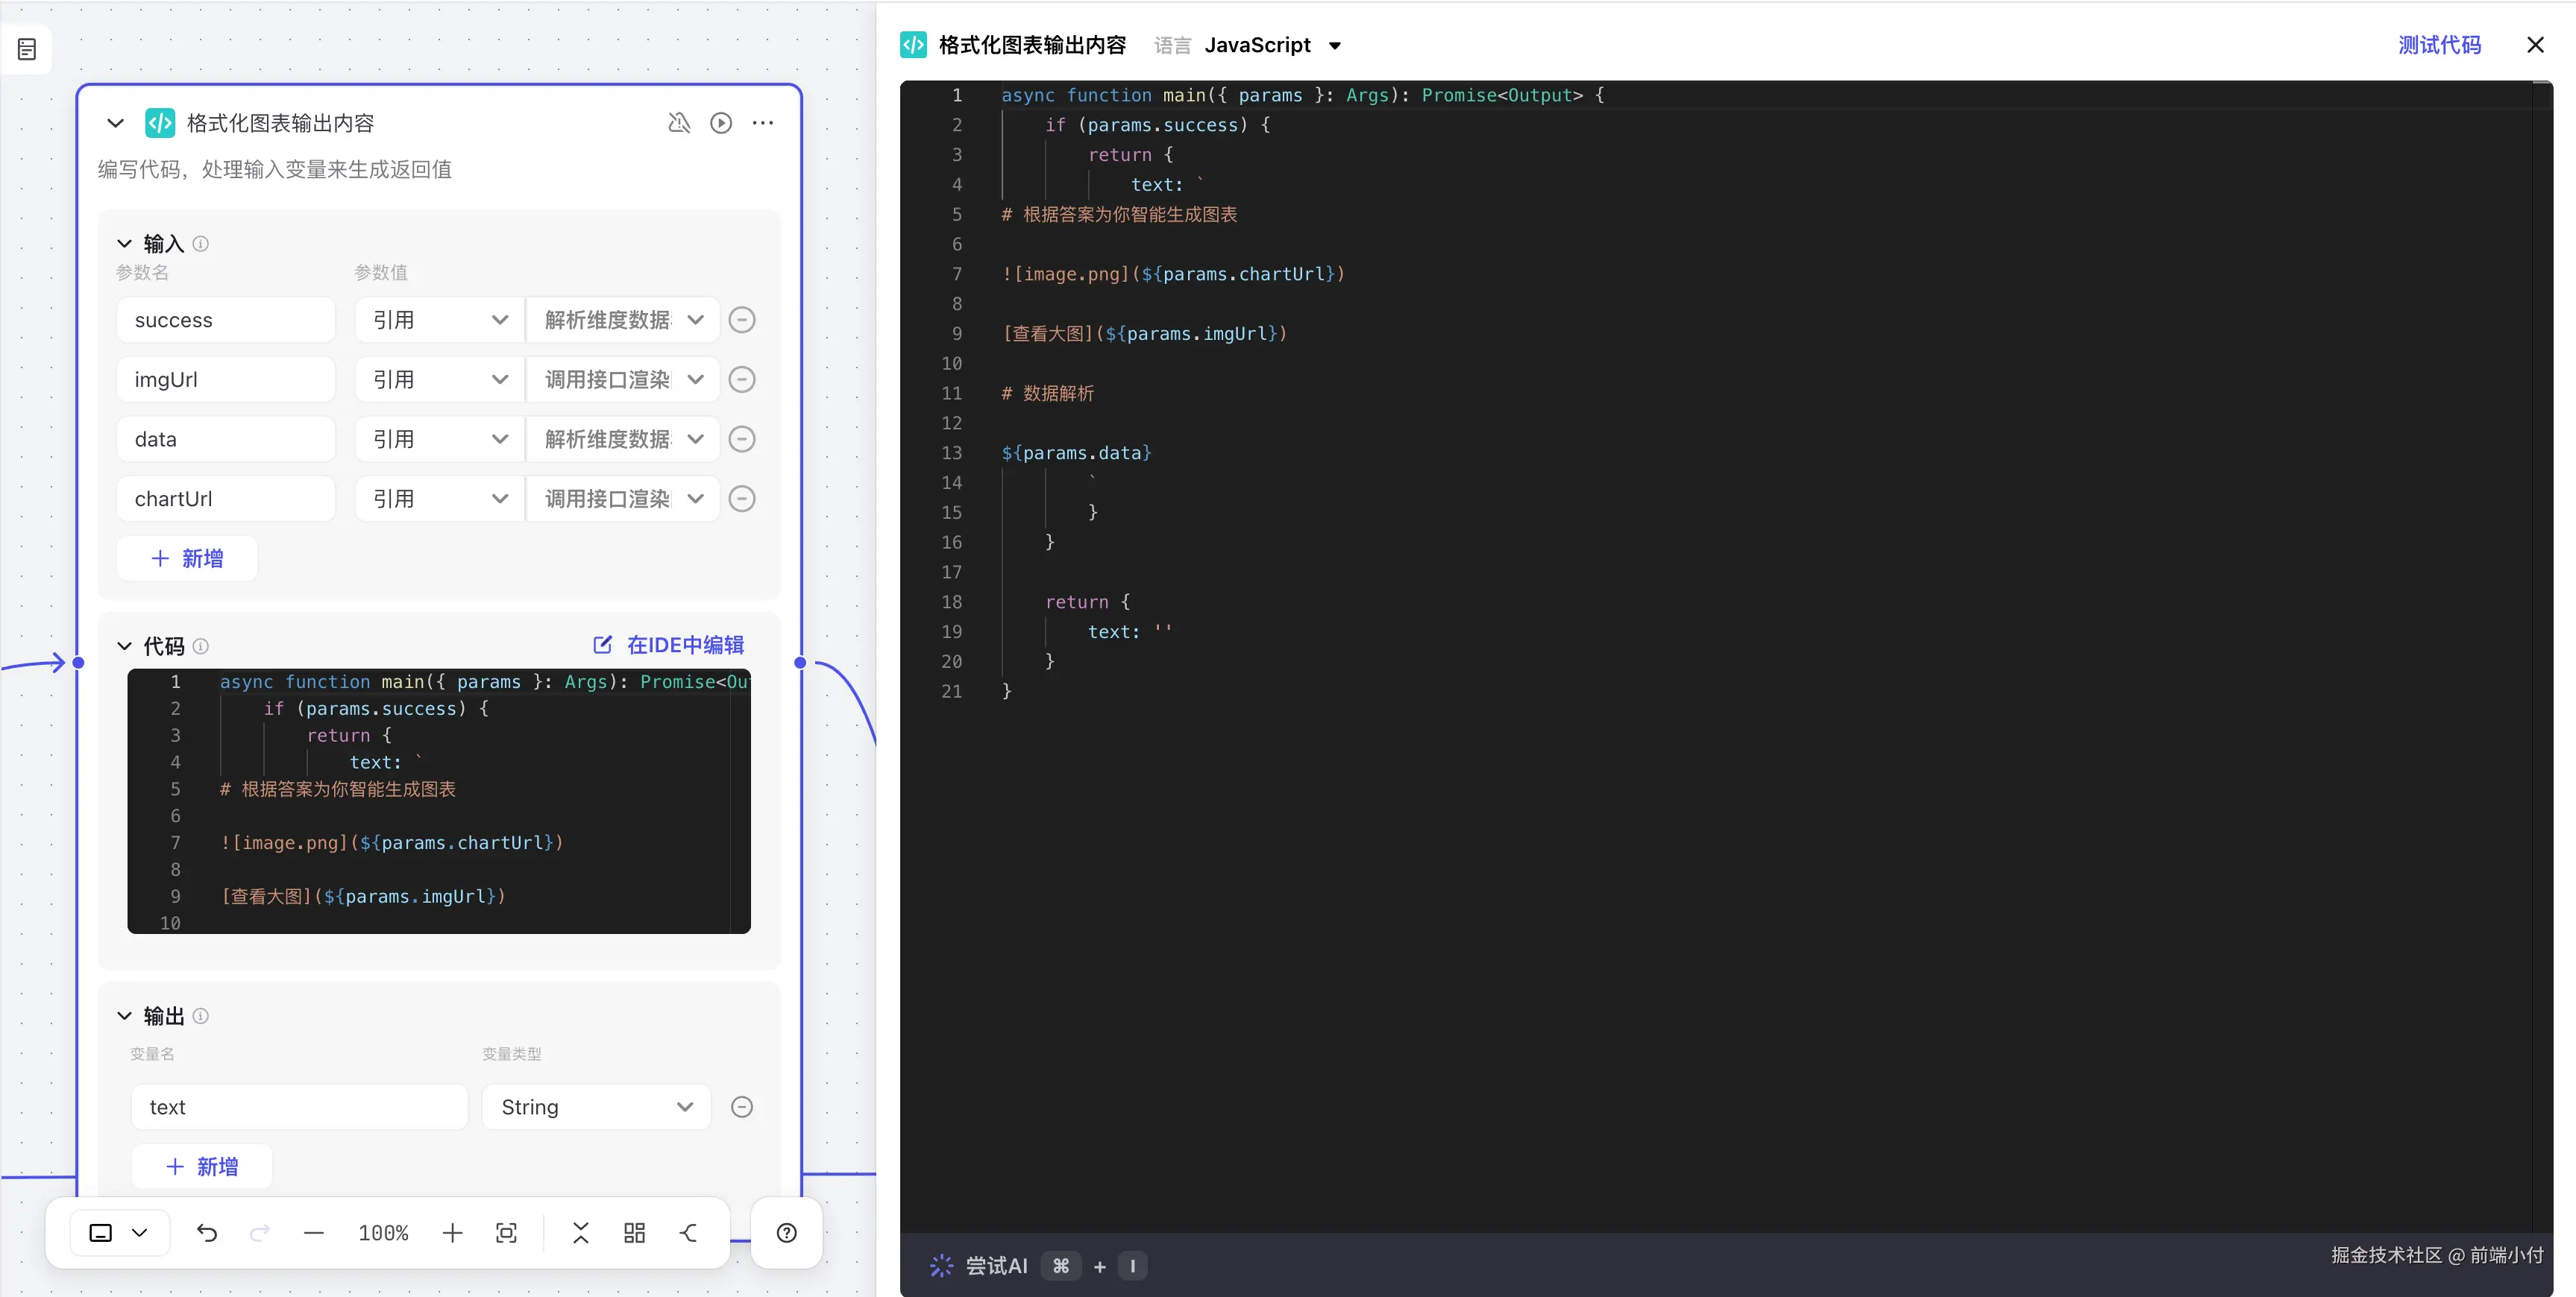Click the fit-to-screen icon in toolbar

[506, 1233]
